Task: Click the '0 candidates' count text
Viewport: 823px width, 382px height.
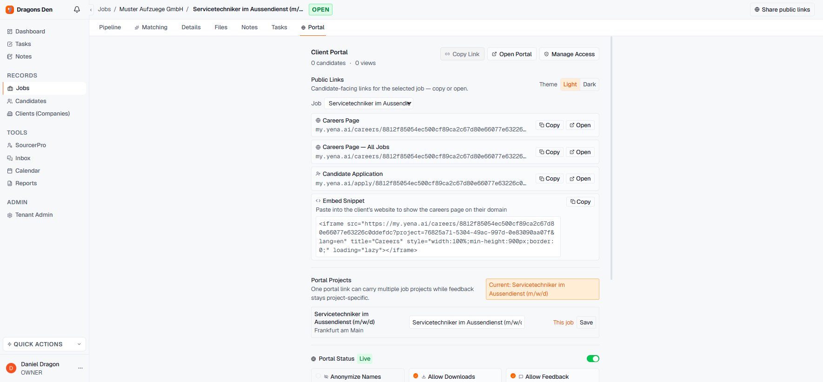Action: pyautogui.click(x=328, y=63)
